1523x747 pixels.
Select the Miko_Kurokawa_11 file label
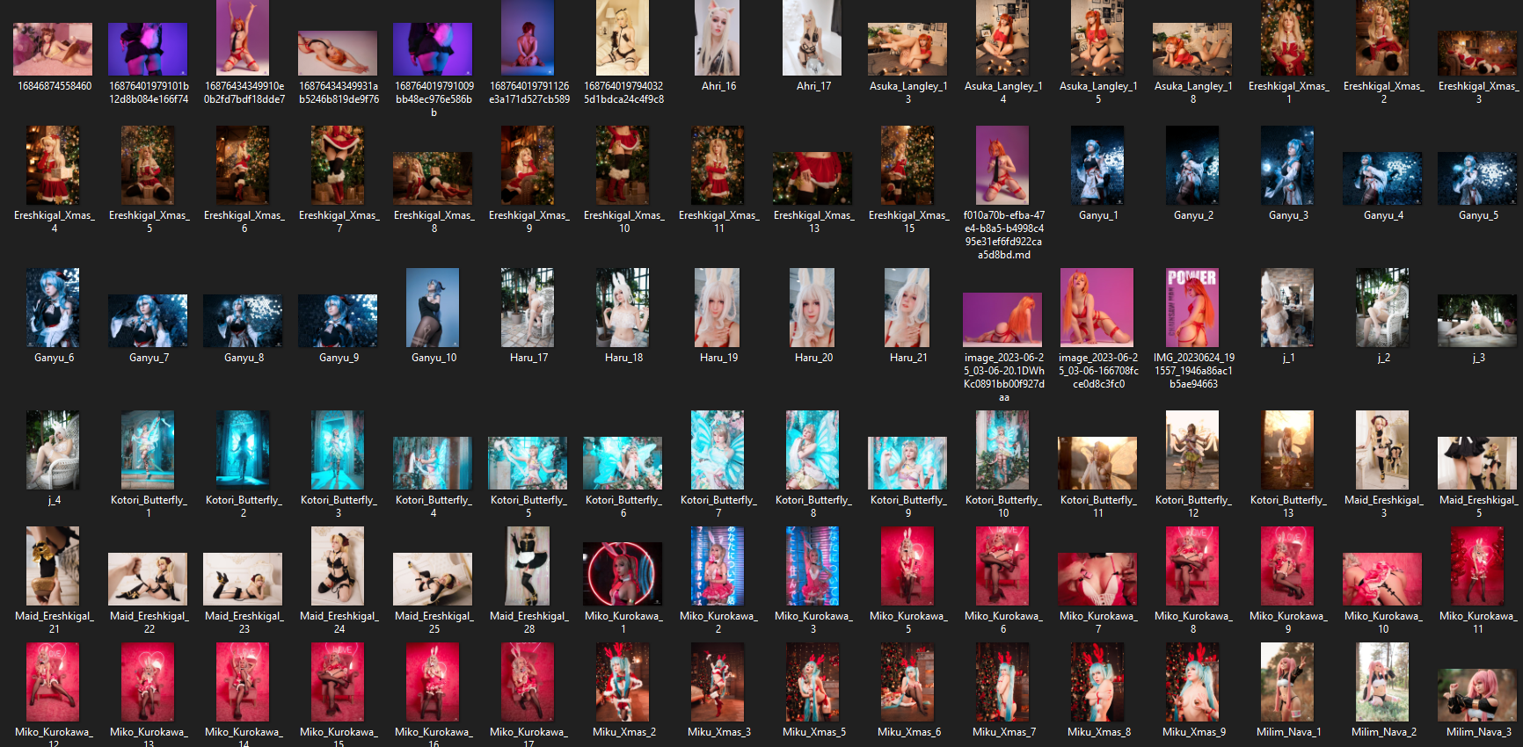[x=1479, y=622]
